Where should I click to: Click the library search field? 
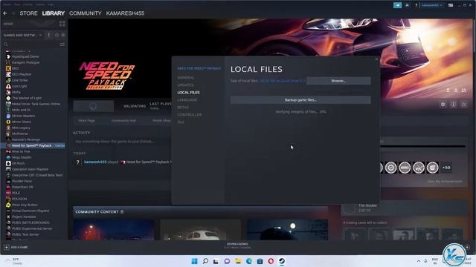tap(30, 44)
